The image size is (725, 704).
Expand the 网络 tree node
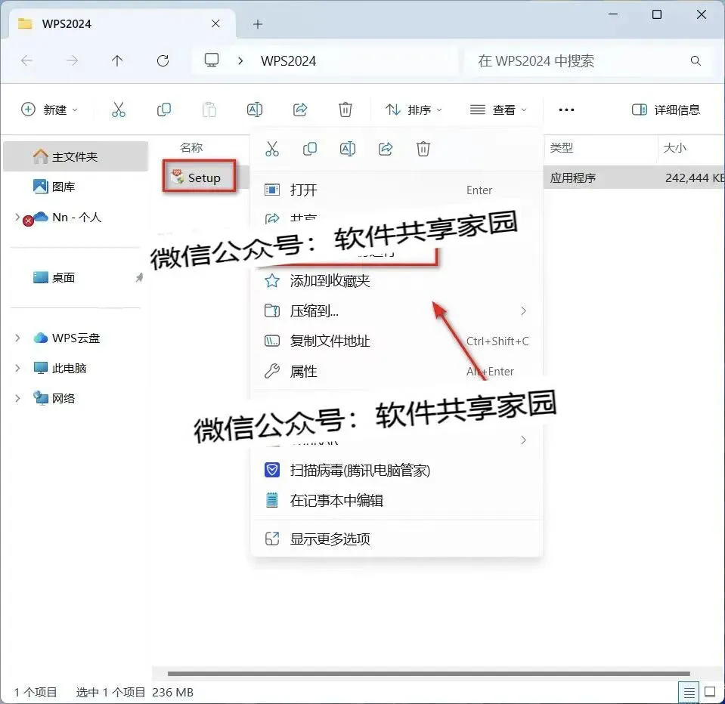coord(17,398)
